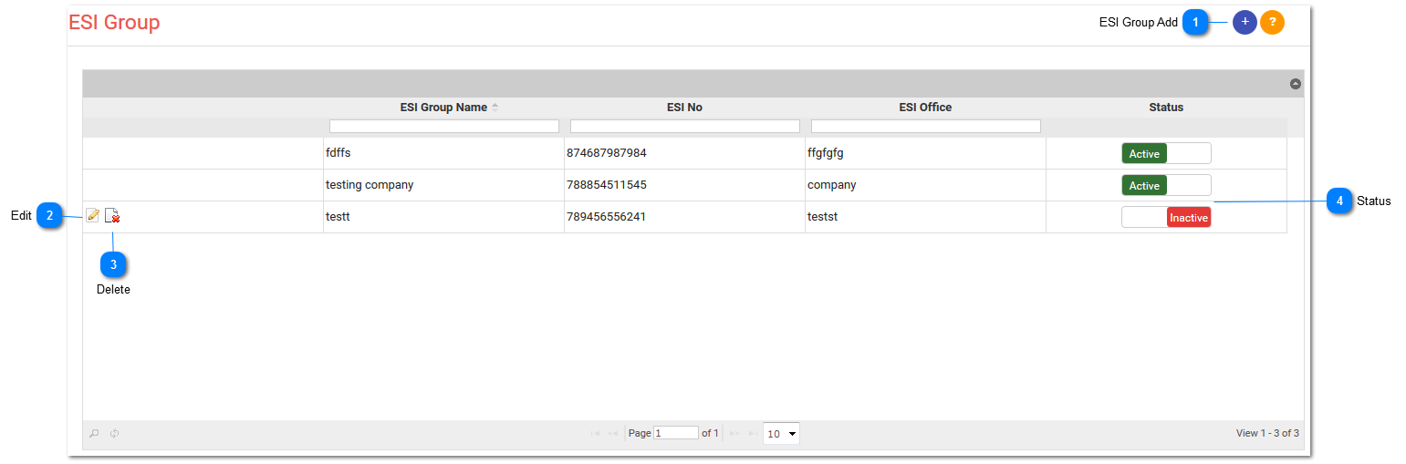Go to the next grid page

735,434
